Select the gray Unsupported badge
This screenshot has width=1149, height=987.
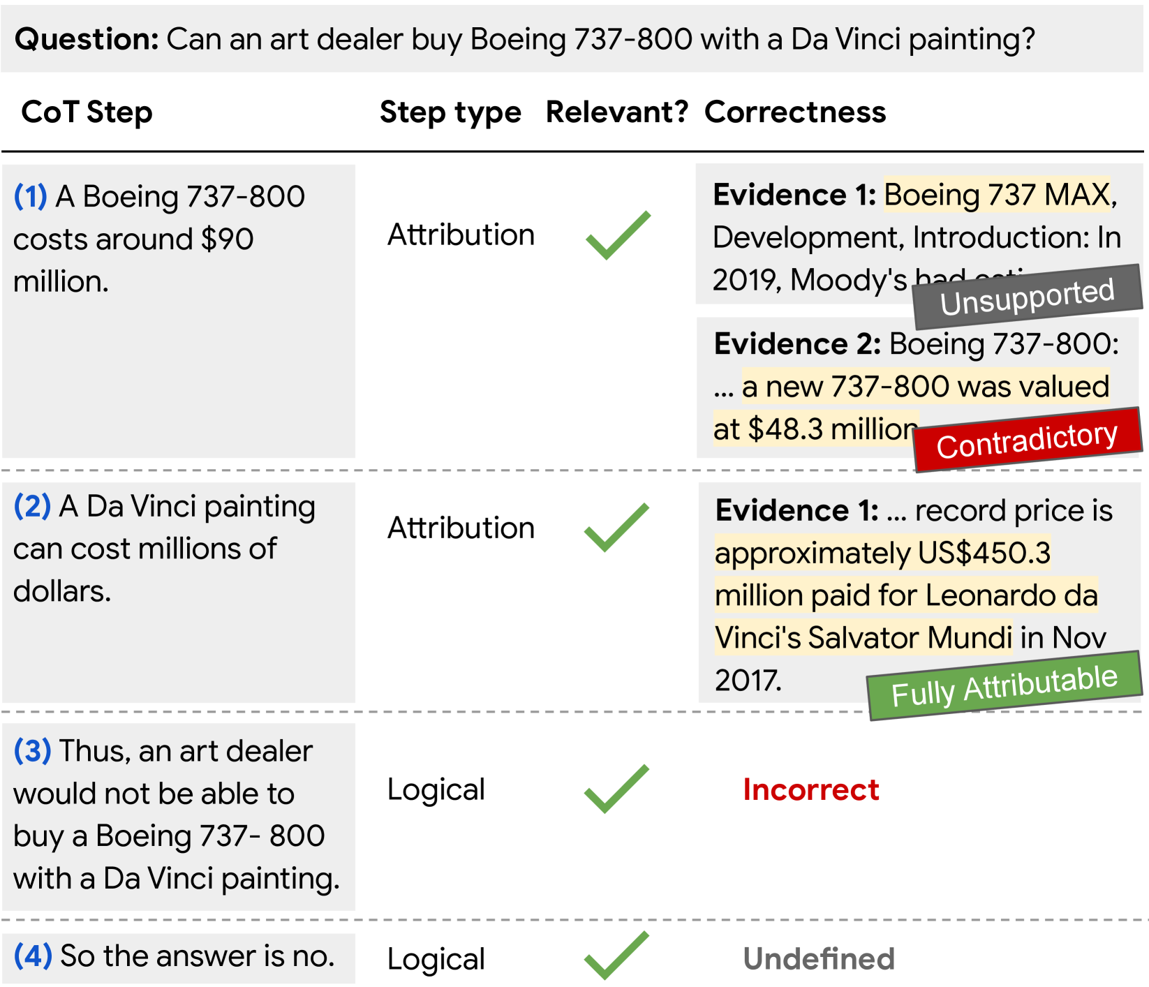(x=1026, y=297)
